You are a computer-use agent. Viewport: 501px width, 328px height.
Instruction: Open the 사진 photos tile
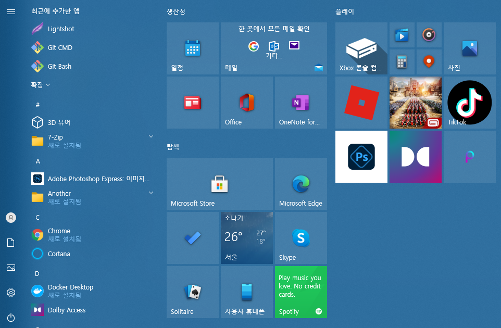(x=470, y=48)
